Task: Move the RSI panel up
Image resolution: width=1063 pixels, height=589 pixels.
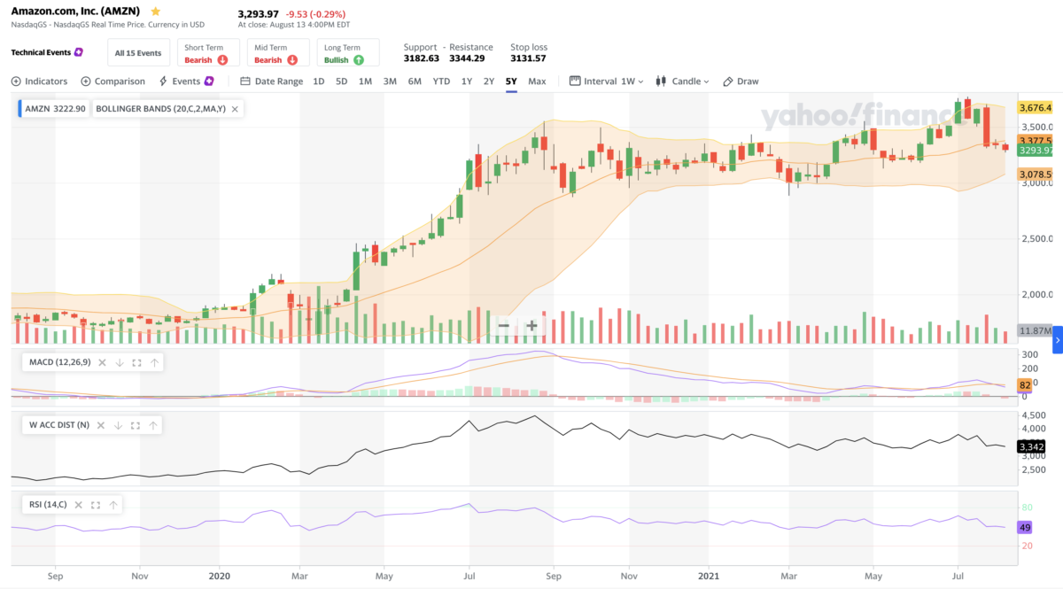Action: coord(113,505)
